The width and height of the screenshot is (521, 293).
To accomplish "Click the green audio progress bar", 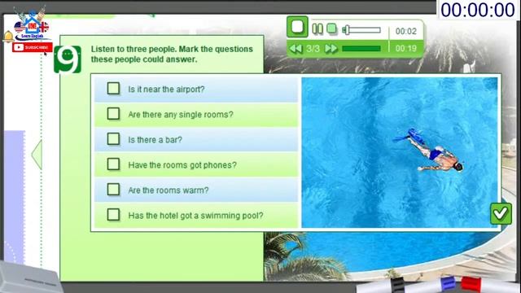I will [361, 49].
